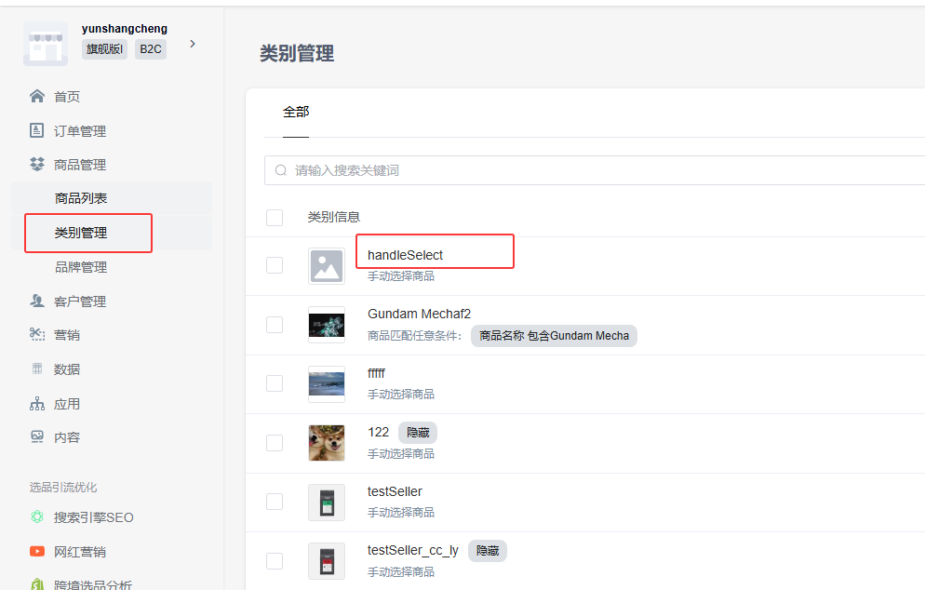925x590 pixels.
Task: Click the Shiba dog thumbnail for 122
Action: (327, 443)
